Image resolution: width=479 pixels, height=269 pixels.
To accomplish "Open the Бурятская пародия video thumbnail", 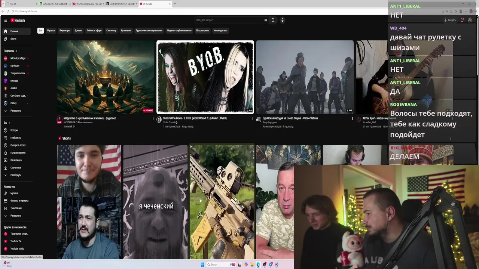I will tap(305, 77).
